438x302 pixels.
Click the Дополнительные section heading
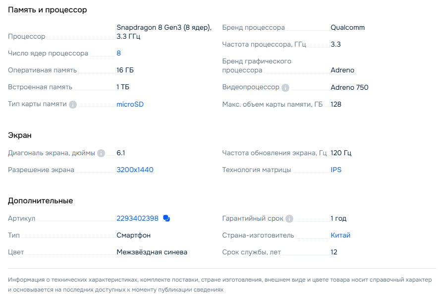(x=41, y=200)
